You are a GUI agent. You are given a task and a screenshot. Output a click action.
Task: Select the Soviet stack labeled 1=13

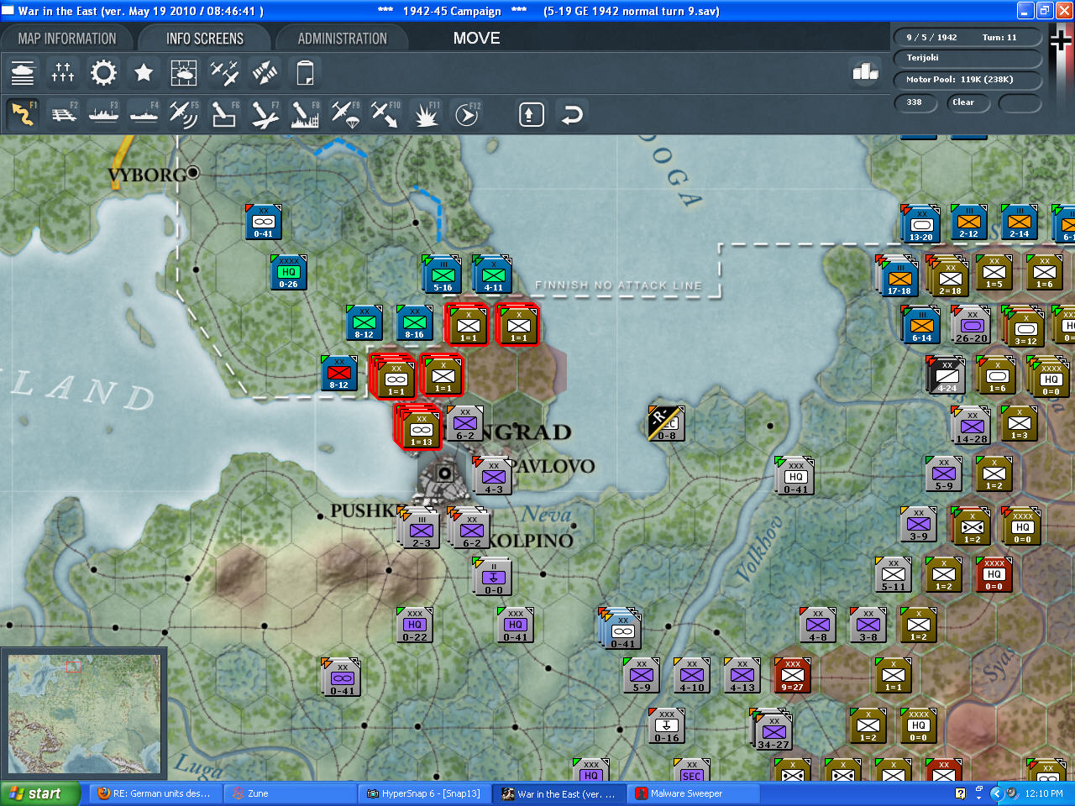[x=420, y=427]
